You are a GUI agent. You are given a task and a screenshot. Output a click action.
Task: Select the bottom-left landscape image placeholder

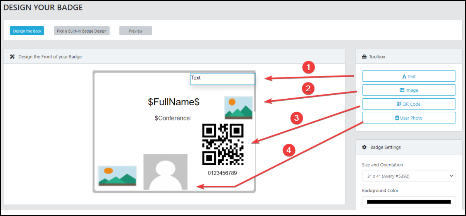(117, 176)
